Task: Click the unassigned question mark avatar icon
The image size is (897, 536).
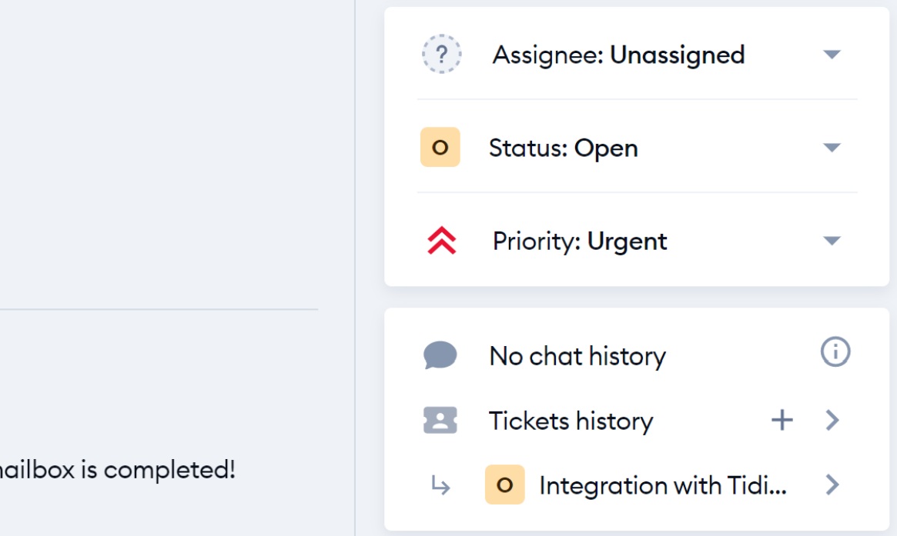Action: click(x=442, y=55)
